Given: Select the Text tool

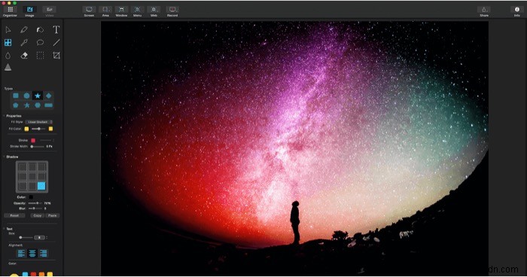Looking at the screenshot, I should click(x=56, y=30).
